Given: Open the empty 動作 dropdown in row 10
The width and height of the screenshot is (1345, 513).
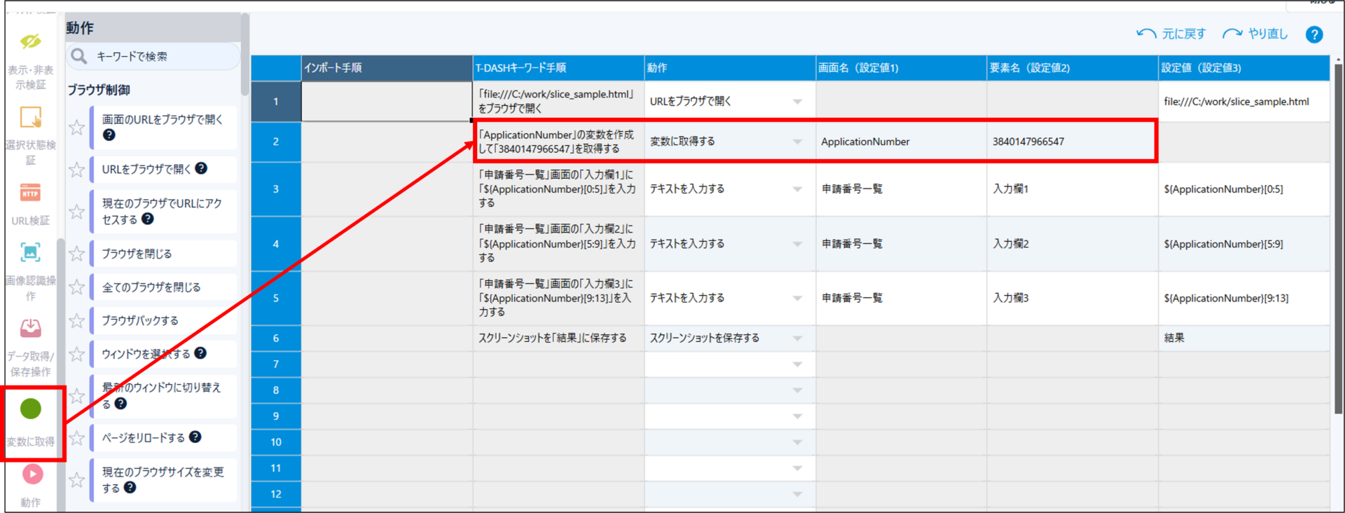Looking at the screenshot, I should 797,442.
